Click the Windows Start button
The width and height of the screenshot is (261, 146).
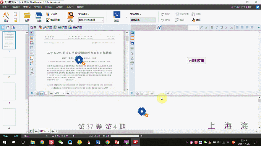click(5, 142)
